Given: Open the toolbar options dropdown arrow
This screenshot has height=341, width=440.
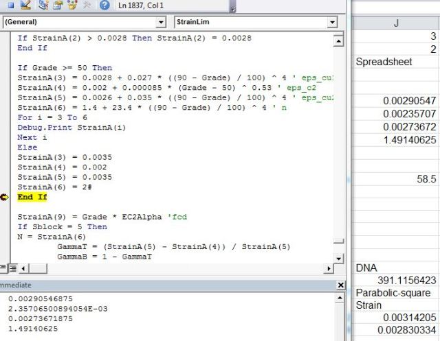Looking at the screenshot, I should (x=232, y=8).
